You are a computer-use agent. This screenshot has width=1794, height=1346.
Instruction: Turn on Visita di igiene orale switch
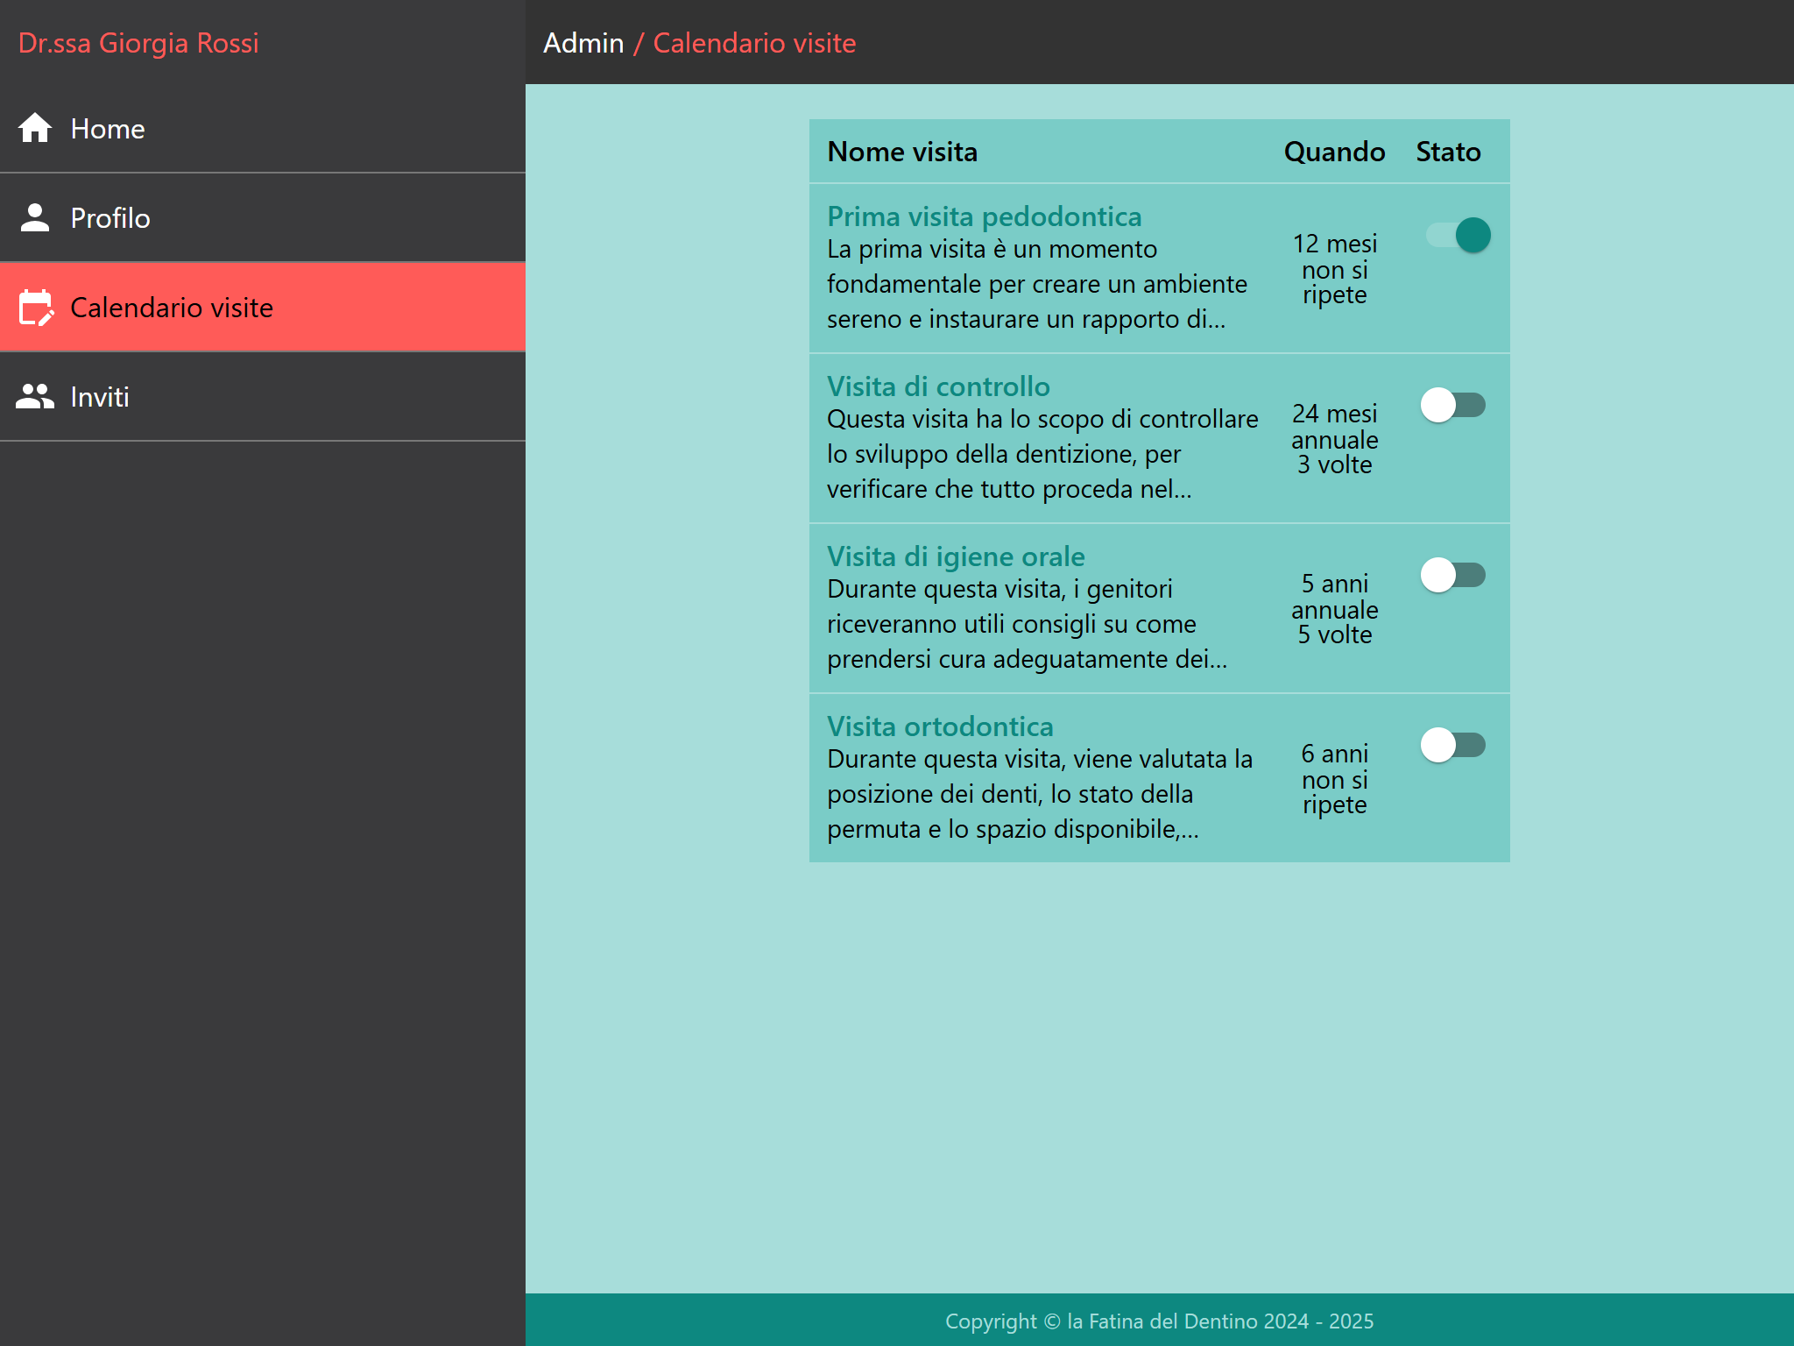1452,575
